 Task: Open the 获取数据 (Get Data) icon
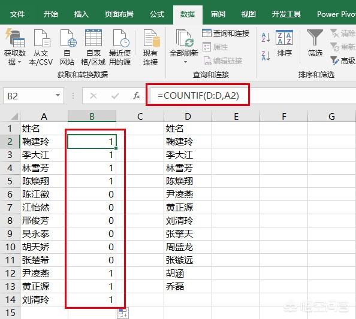click(14, 38)
